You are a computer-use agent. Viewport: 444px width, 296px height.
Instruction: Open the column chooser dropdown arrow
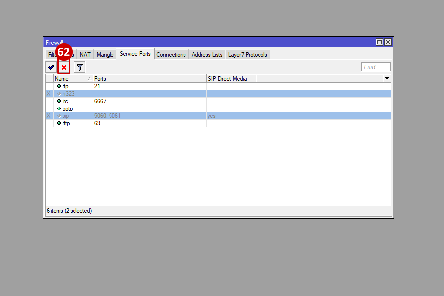click(387, 79)
